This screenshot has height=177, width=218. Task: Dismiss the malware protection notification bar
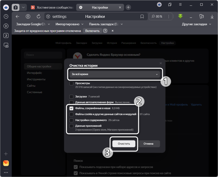(113, 31)
